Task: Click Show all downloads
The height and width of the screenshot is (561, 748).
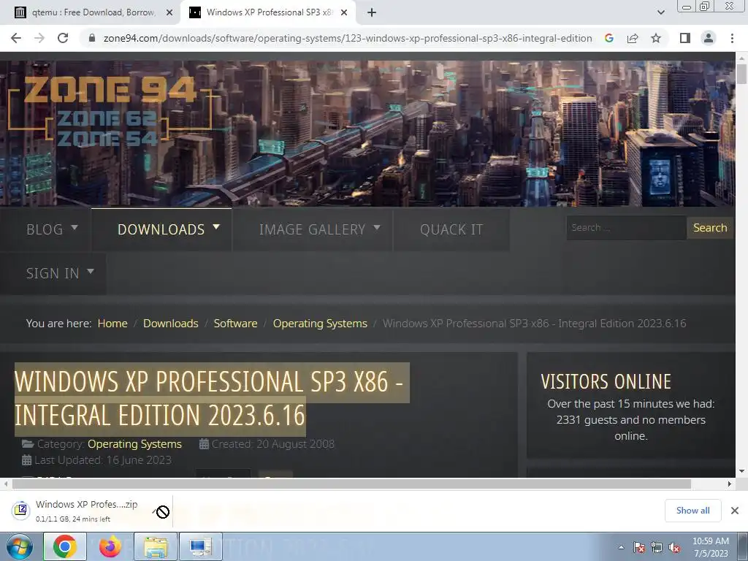Action: (x=692, y=511)
